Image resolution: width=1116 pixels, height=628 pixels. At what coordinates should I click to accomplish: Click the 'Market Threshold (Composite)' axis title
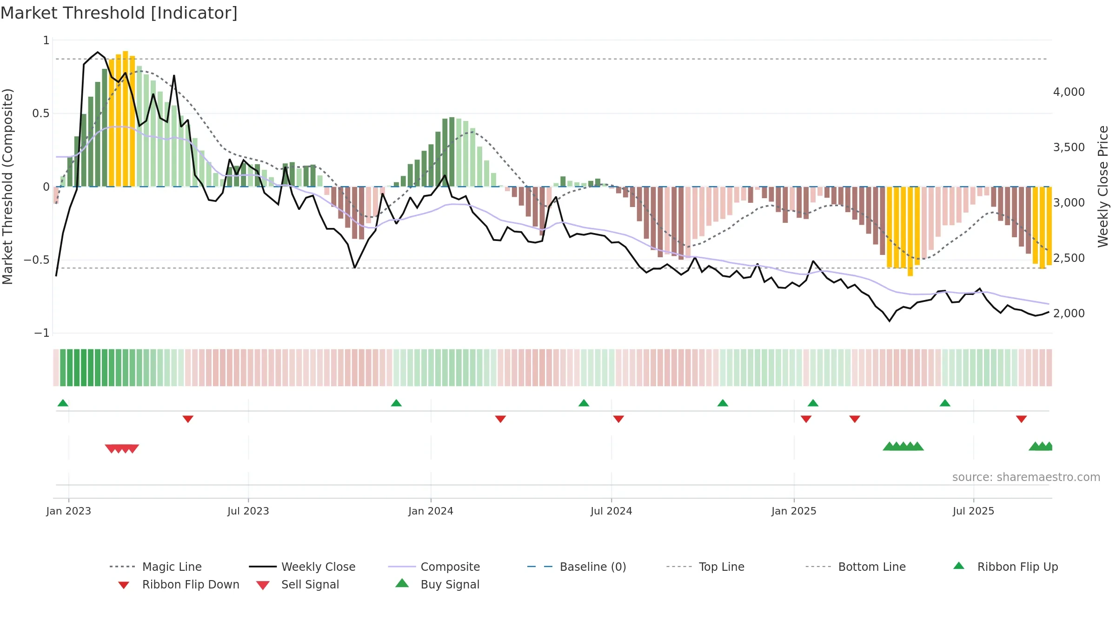coord(7,186)
